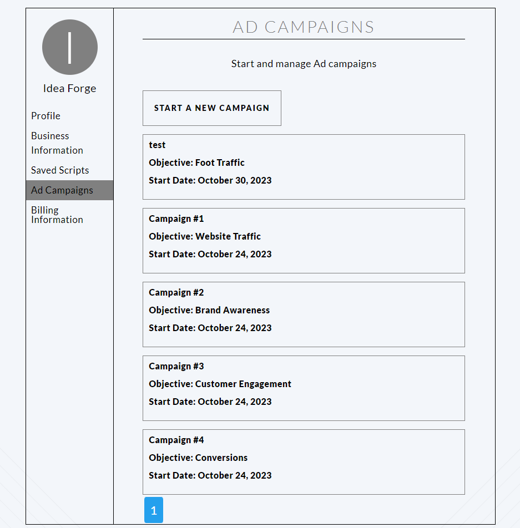
Task: Open Saved Scripts in sidebar
Action: pyautogui.click(x=60, y=170)
